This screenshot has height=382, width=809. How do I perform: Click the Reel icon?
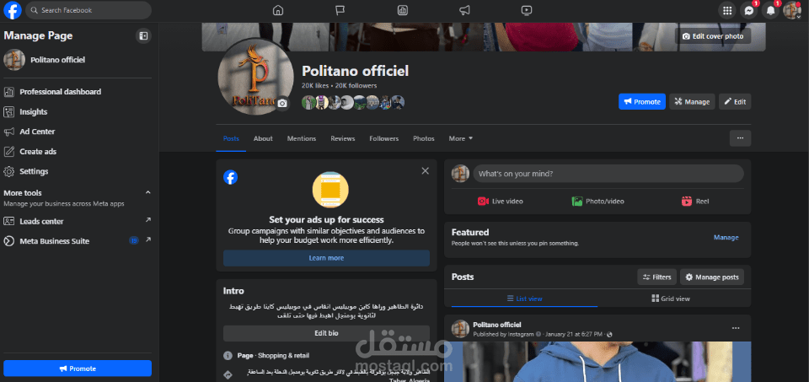(x=686, y=202)
